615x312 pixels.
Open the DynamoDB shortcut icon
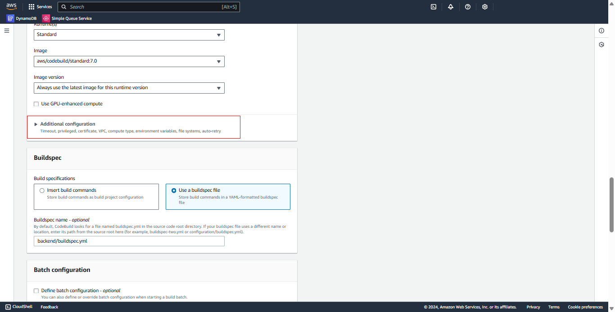click(x=10, y=18)
